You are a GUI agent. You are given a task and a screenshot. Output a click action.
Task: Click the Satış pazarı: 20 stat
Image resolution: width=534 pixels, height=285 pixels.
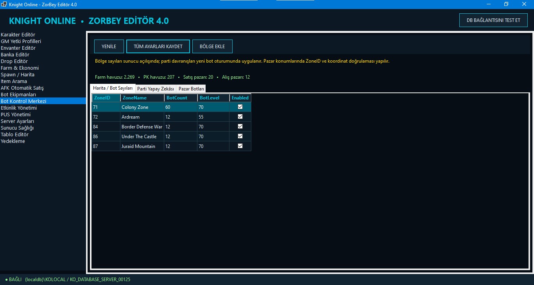(x=198, y=77)
